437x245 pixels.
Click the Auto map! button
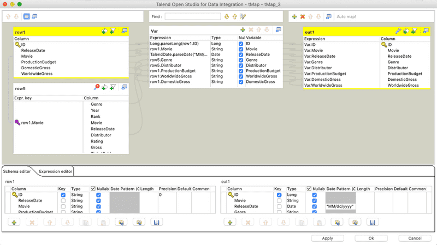(346, 17)
